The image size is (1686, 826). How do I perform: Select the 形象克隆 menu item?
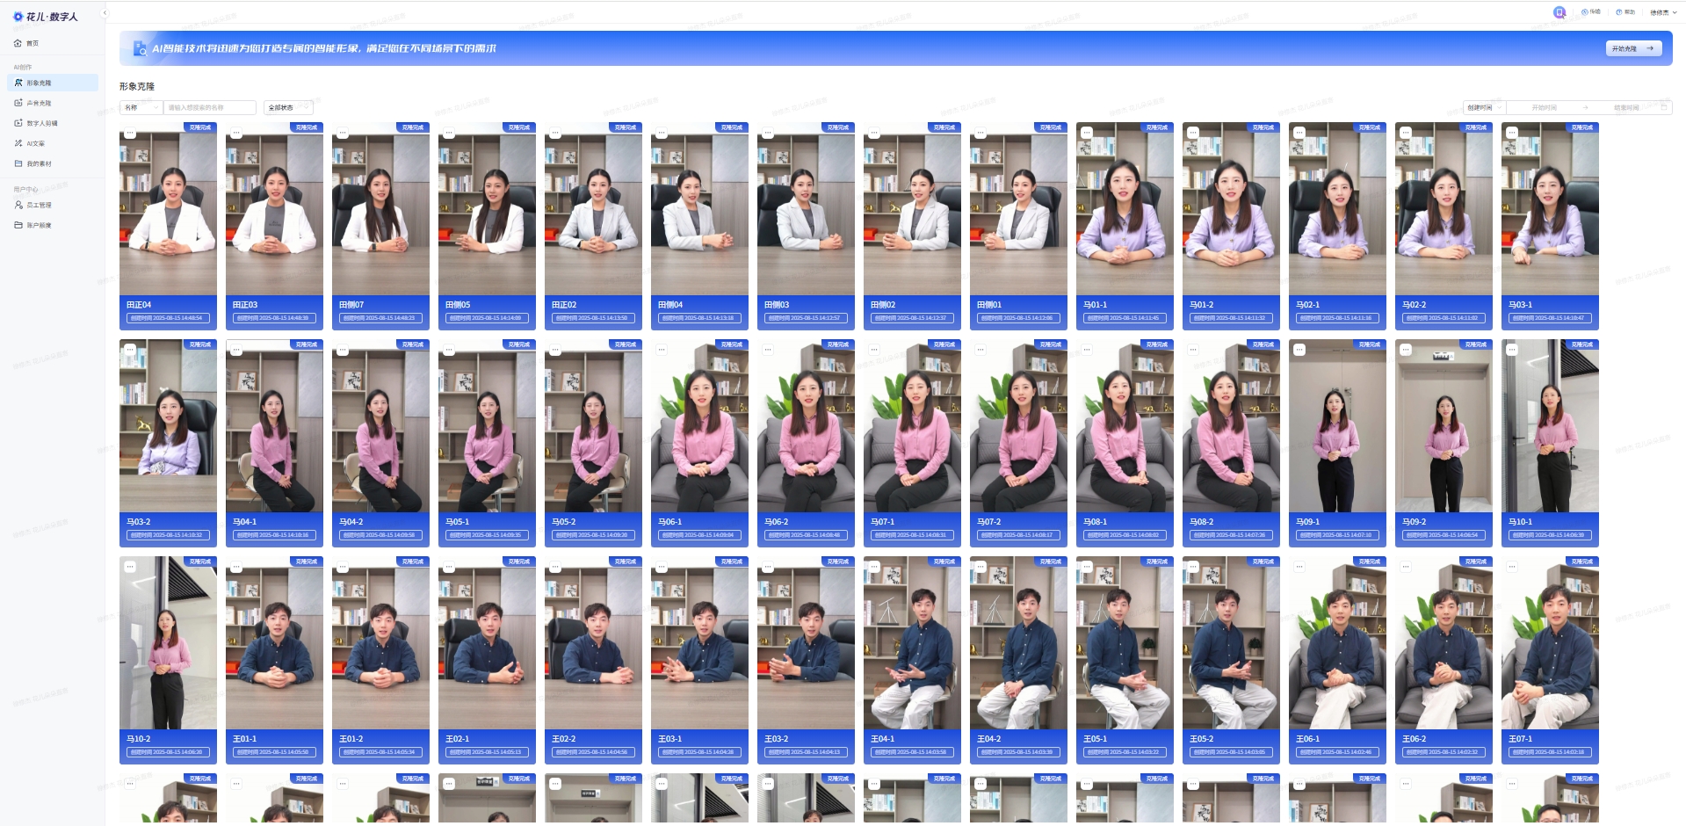coord(39,83)
